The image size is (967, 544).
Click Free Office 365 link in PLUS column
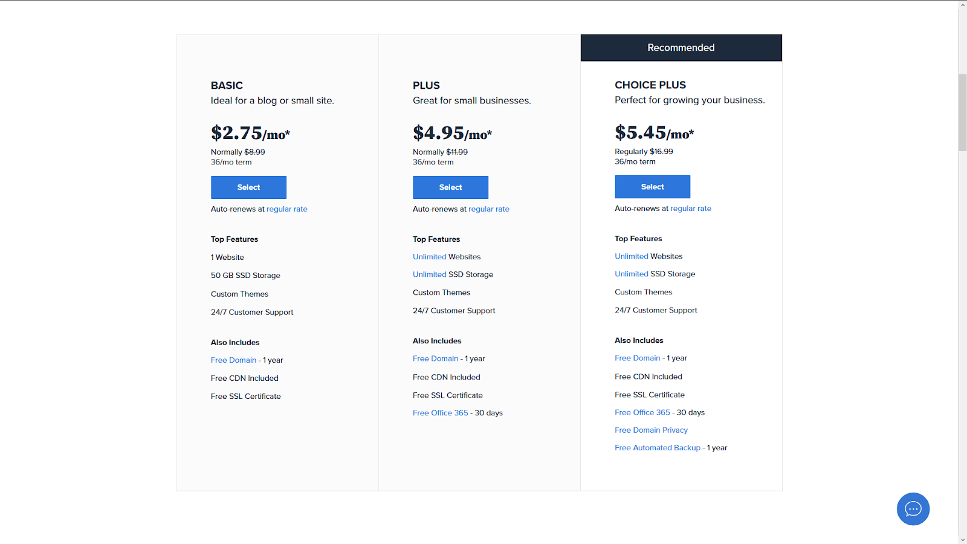click(440, 412)
